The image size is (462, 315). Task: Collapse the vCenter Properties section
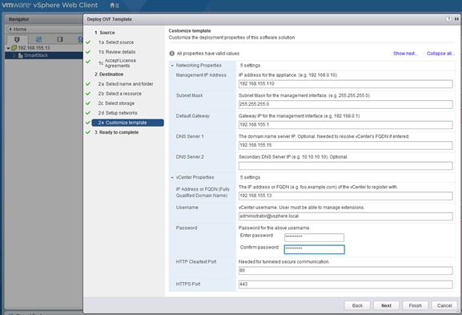(172, 178)
